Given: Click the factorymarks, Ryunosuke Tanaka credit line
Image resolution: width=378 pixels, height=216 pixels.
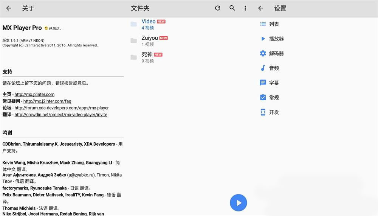Looking at the screenshot, I should coord(46,188).
